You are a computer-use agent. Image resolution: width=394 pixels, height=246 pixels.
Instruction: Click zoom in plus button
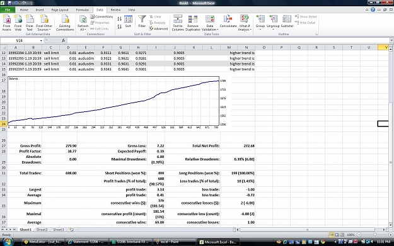pyautogui.click(x=390, y=235)
